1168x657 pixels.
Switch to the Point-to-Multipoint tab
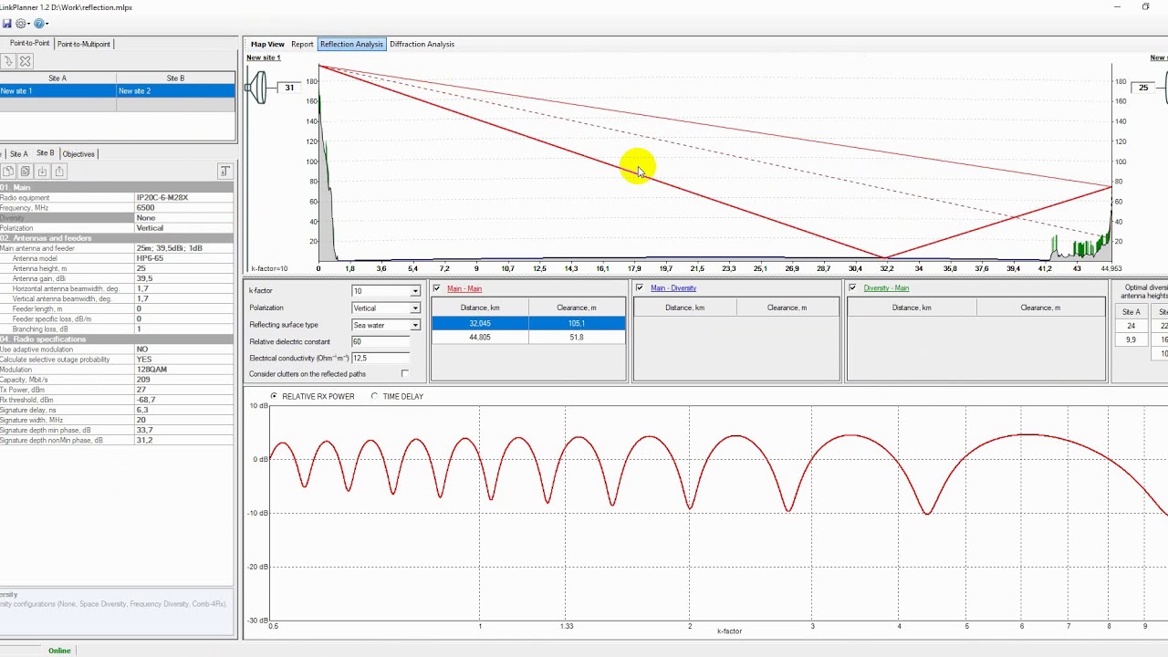pyautogui.click(x=84, y=44)
